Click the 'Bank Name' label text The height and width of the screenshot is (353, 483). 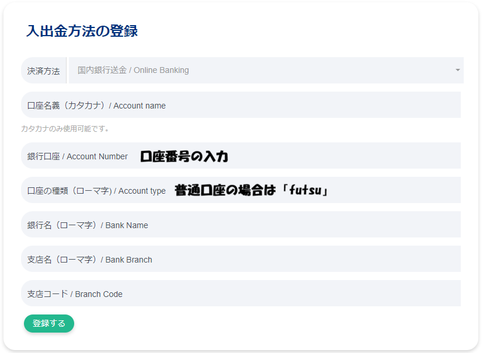coord(127,225)
